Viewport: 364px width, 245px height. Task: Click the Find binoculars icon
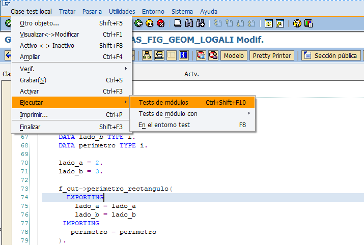coord(189,23)
